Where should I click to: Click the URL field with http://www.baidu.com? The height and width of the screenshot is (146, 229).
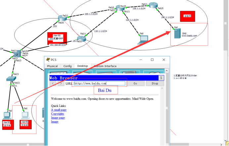(100, 83)
